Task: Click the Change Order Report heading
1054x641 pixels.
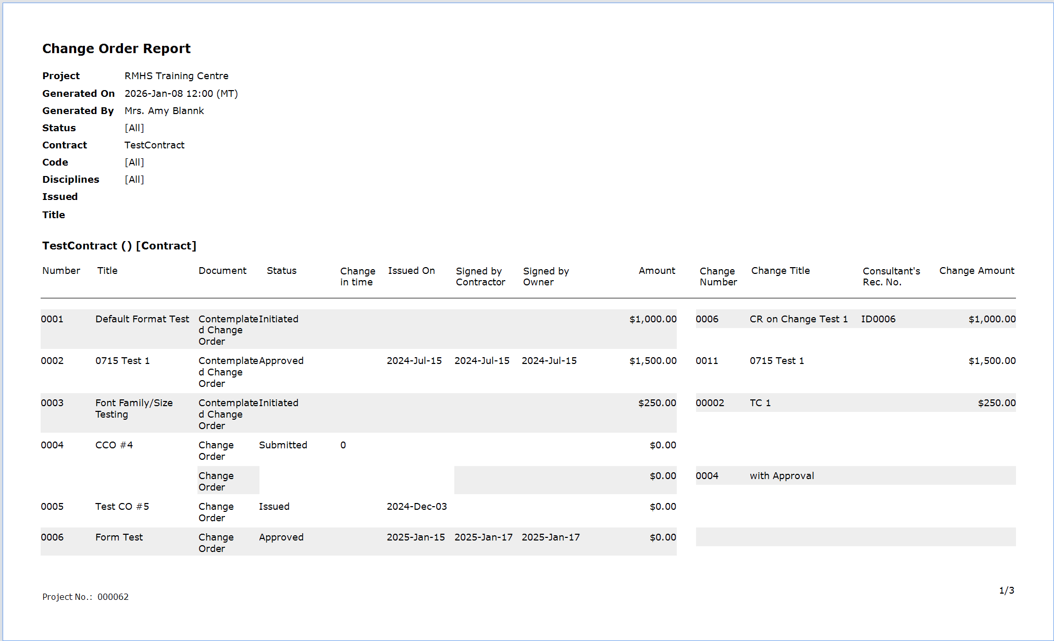Action: tap(116, 48)
